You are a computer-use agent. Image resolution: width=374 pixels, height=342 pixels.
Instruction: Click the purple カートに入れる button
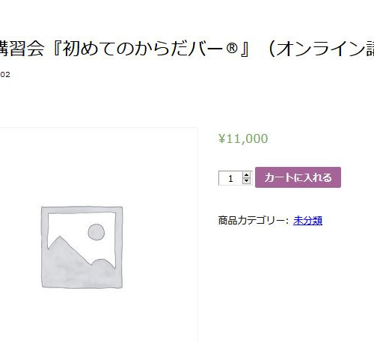coord(298,177)
